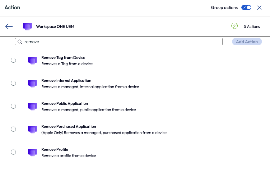Screen dimensions: 270x171
Task: Select the Remove Profile radio button
Action: click(13, 152)
